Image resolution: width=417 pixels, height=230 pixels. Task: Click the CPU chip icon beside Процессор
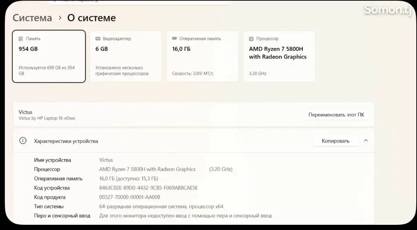click(x=252, y=39)
